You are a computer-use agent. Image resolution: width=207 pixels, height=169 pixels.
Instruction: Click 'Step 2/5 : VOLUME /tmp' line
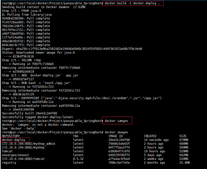(x=21, y=60)
